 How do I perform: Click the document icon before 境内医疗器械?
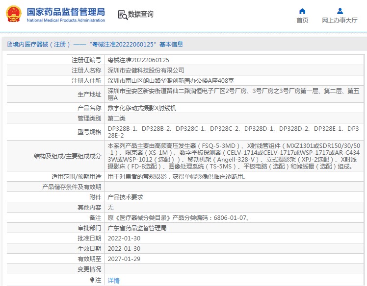9,45
